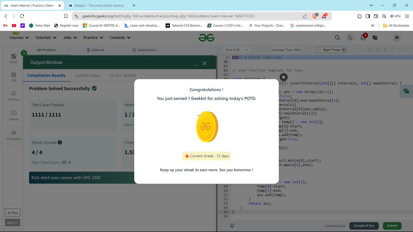Open Videos in the left sidebar

click(x=13, y=115)
